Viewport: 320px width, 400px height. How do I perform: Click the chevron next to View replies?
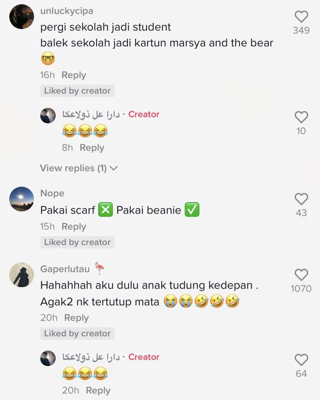114,169
